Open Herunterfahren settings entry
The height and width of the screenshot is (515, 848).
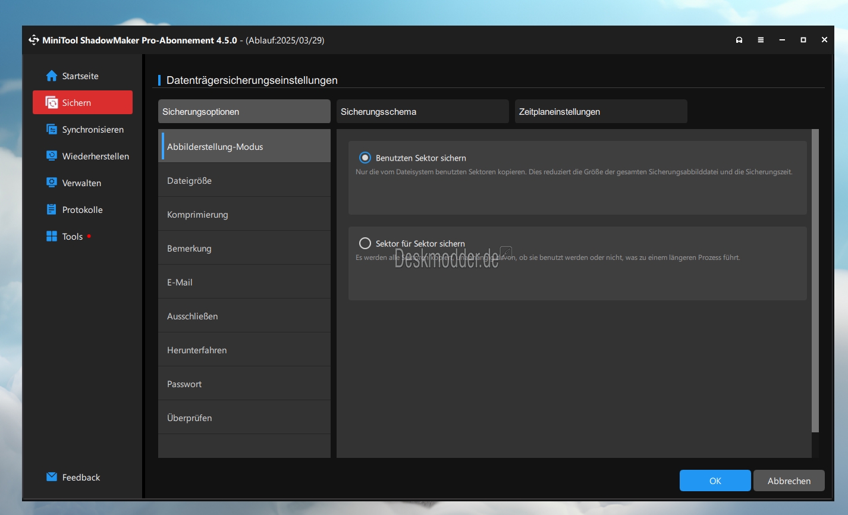[x=244, y=350]
